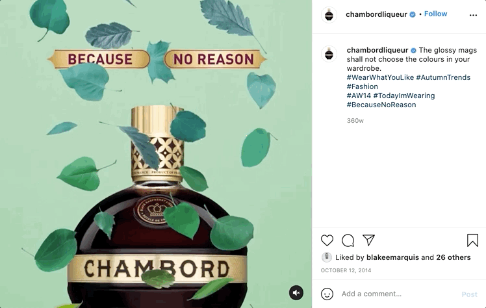Like the post with the heart icon
486x308 pixels.
pos(327,240)
